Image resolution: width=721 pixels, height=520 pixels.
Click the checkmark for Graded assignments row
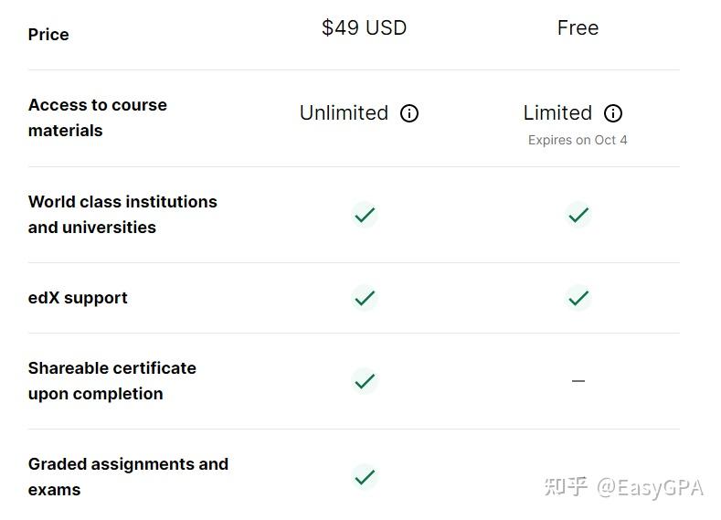[365, 477]
